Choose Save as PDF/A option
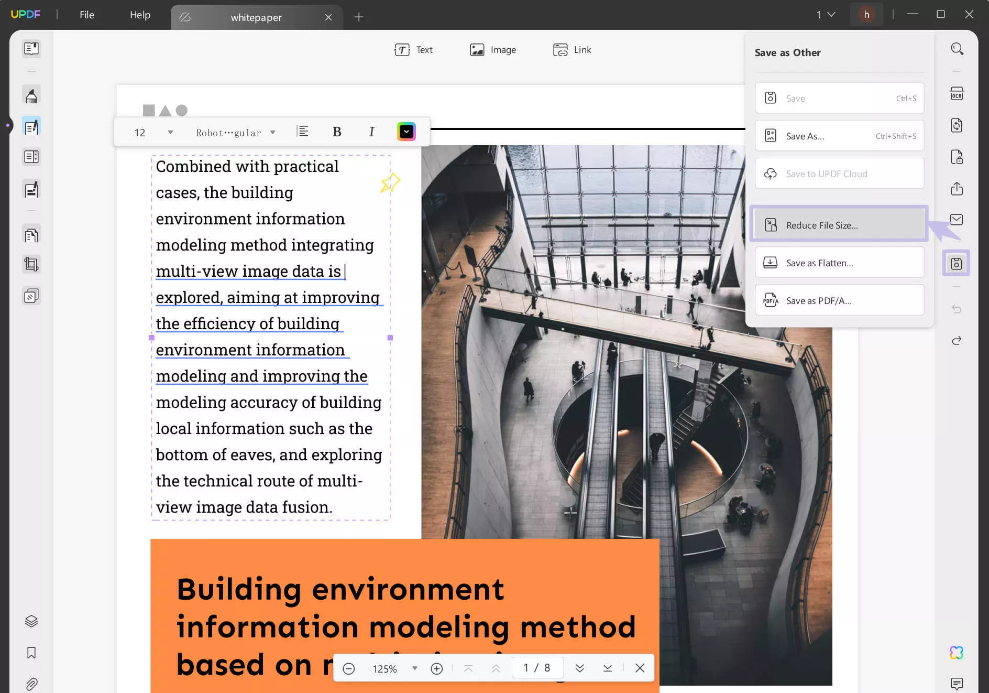Screen dimensions: 989x693 coord(839,301)
